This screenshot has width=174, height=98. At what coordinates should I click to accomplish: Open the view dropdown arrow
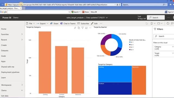click(161, 23)
